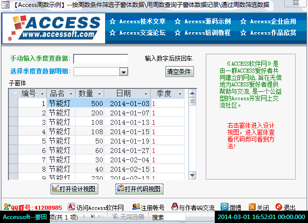This screenshot has width=308, height=223.
Task: Click the 清空条件 button
Action: pos(179,72)
